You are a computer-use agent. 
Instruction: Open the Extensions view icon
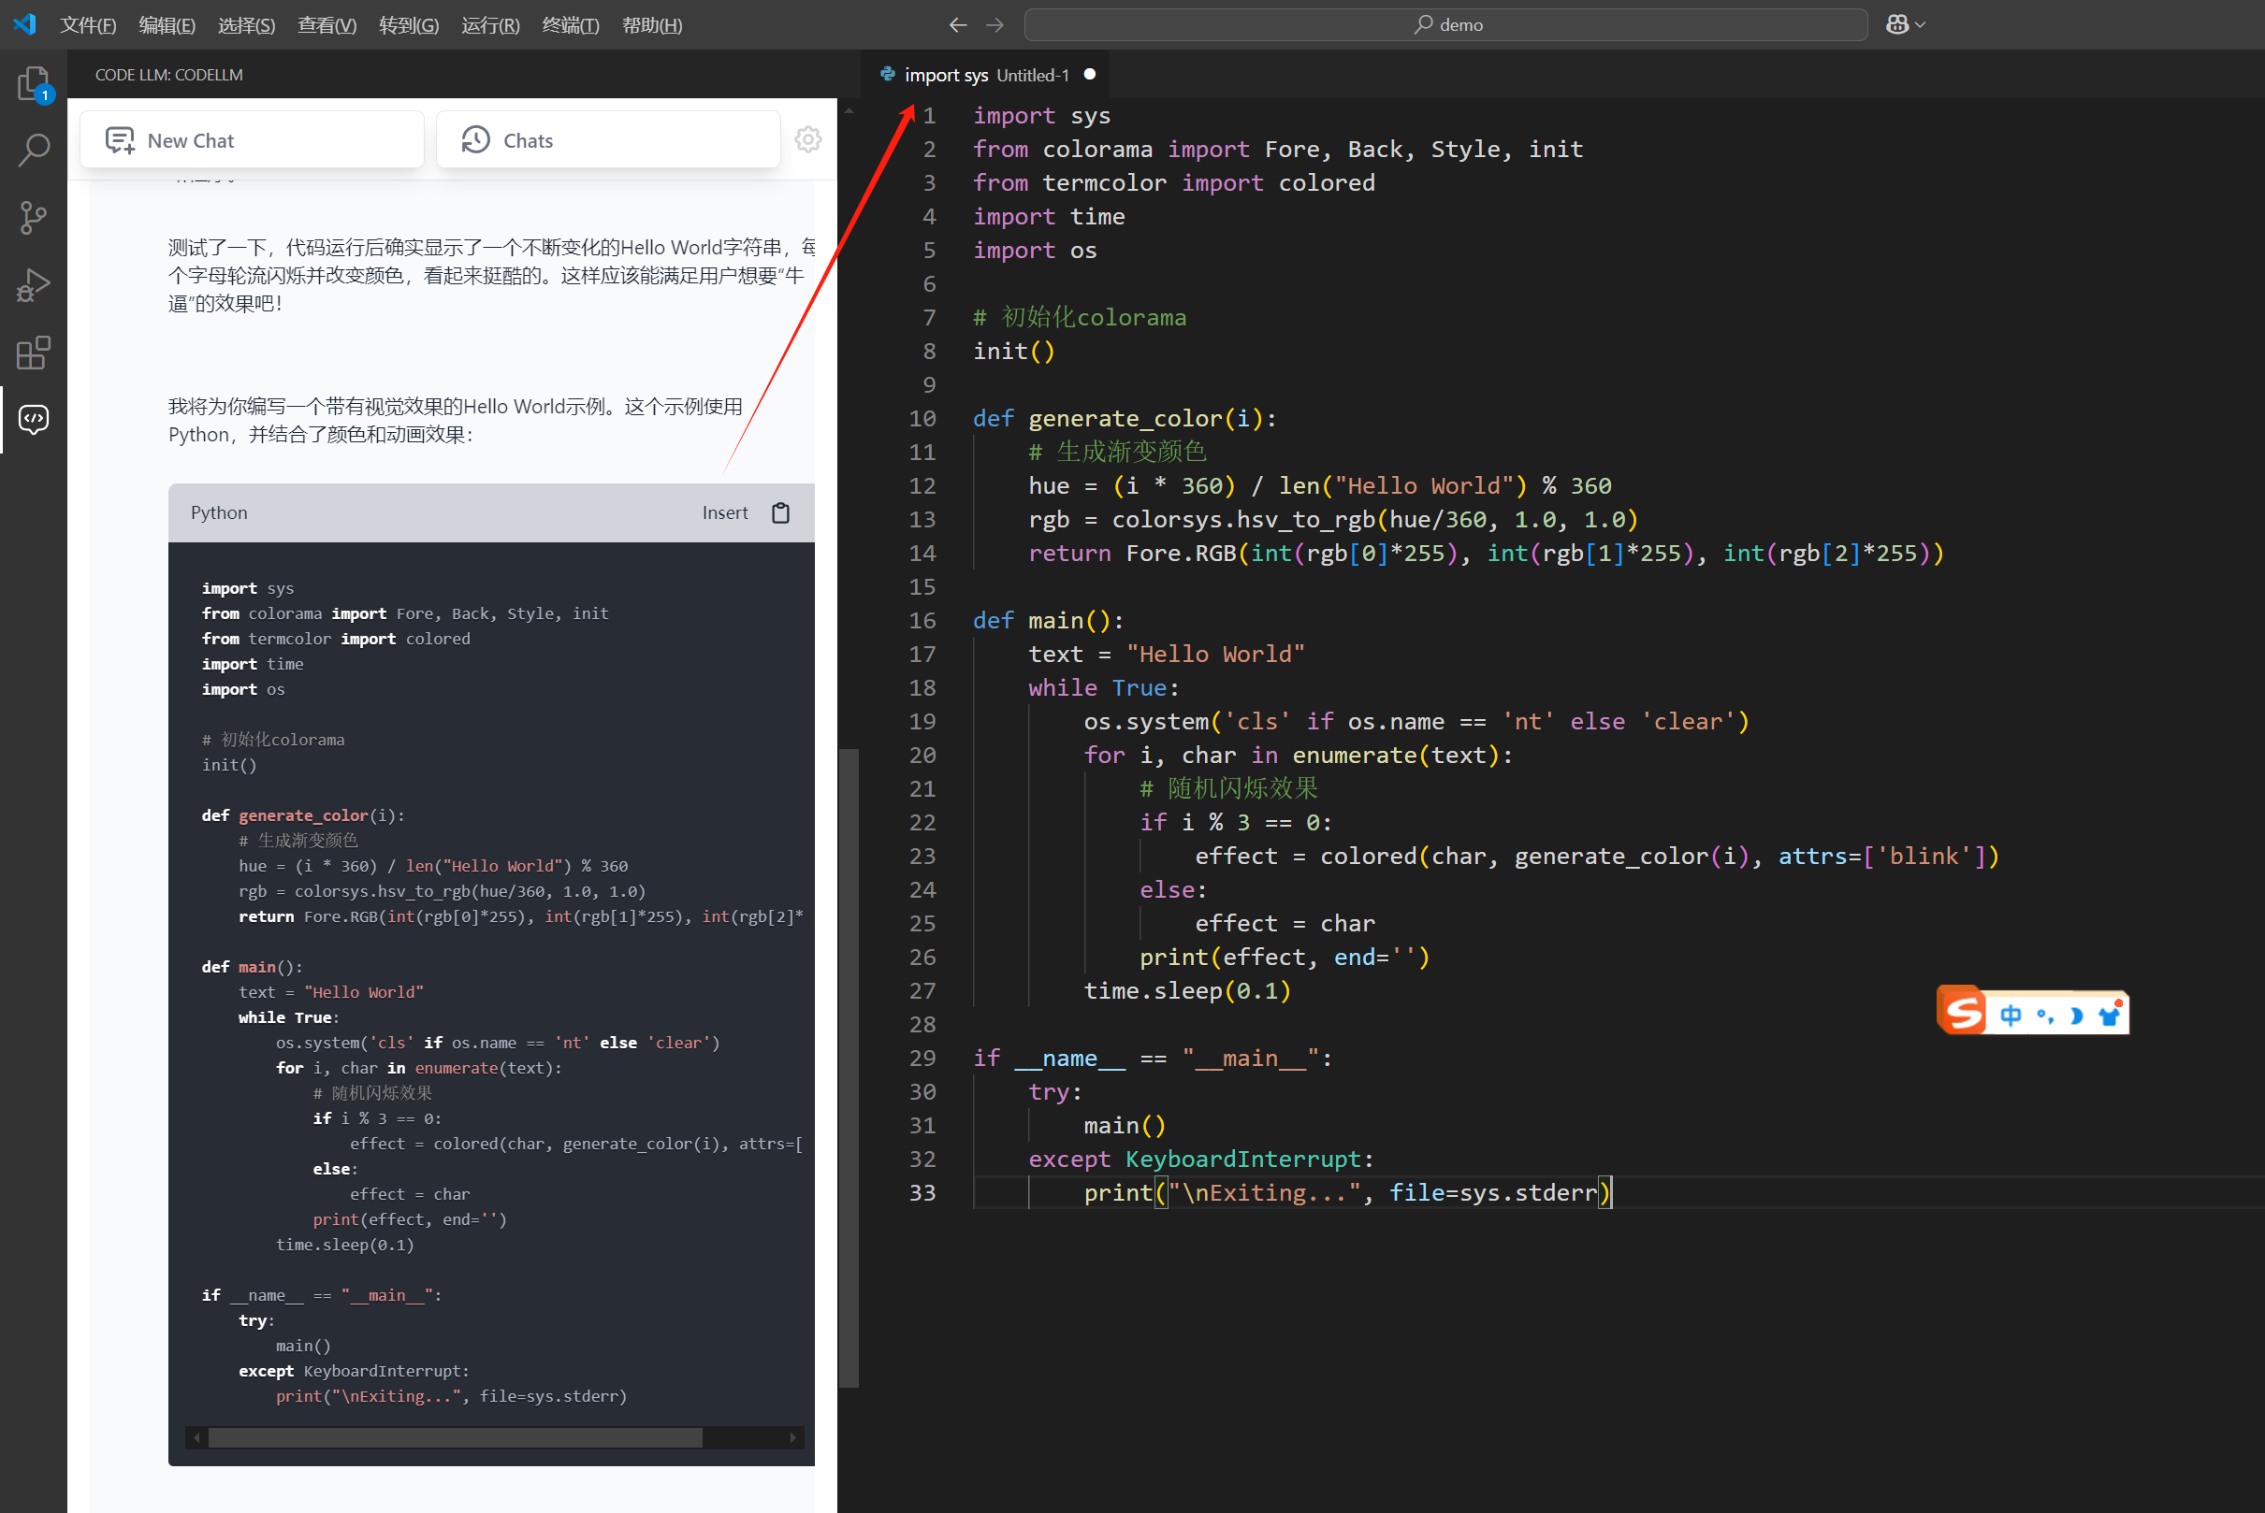(x=33, y=353)
